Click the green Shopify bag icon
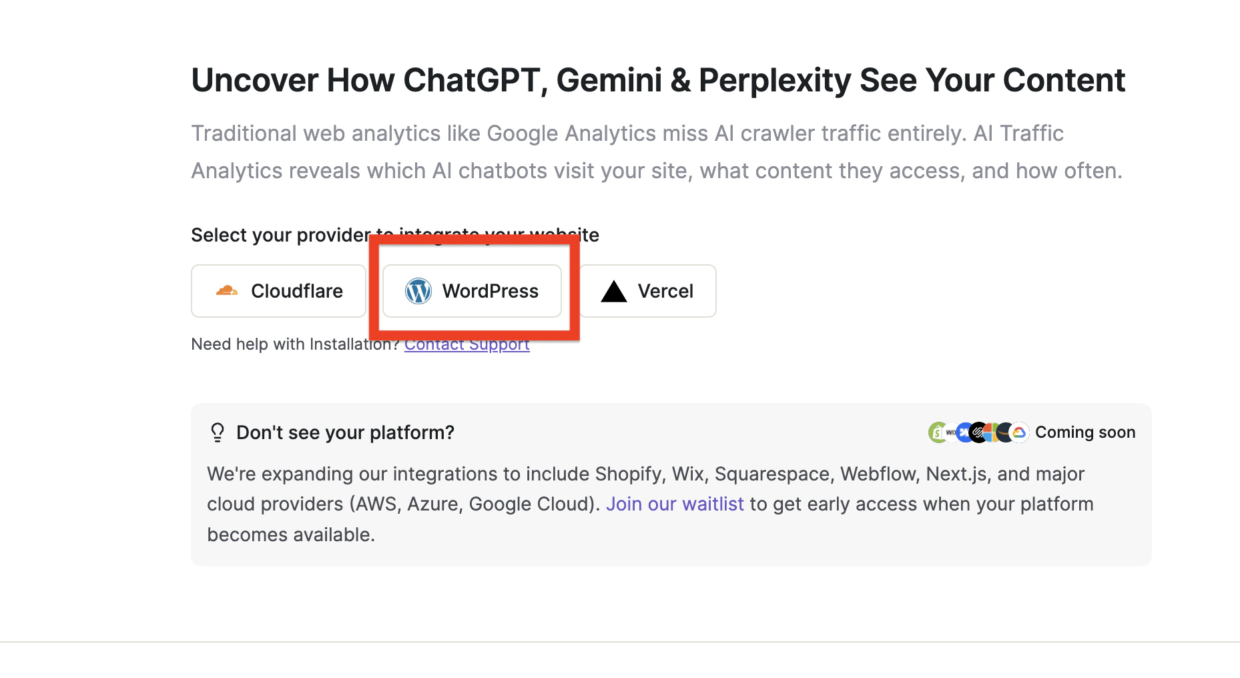Image resolution: width=1240 pixels, height=678 pixels. coord(936,433)
